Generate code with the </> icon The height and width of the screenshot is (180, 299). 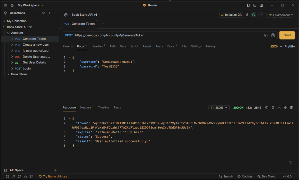coord(266,35)
